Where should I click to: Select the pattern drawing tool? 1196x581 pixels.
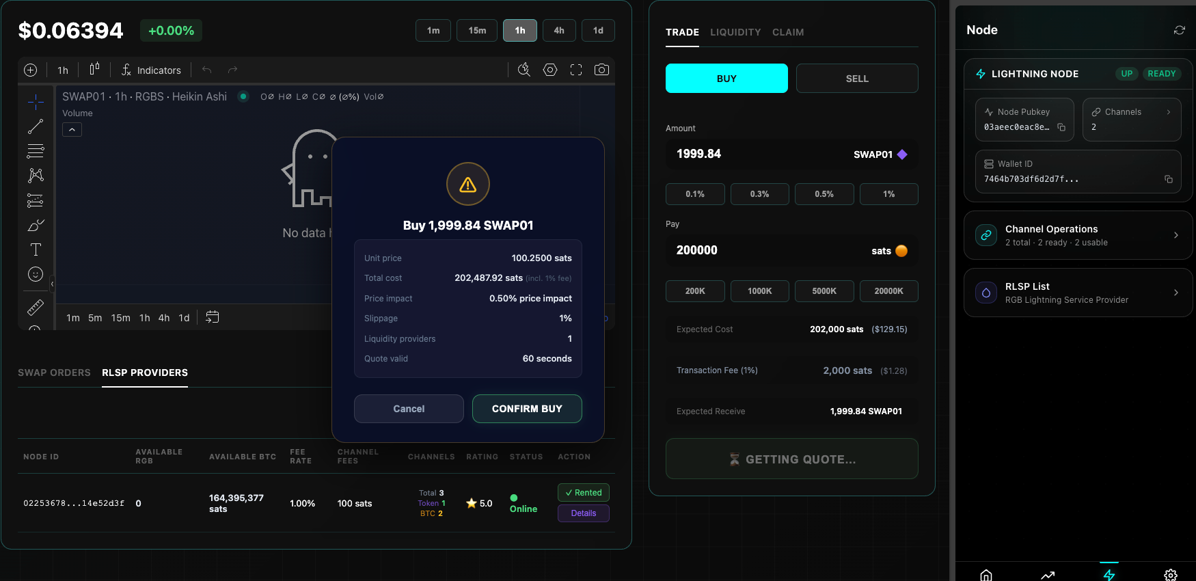tap(36, 176)
